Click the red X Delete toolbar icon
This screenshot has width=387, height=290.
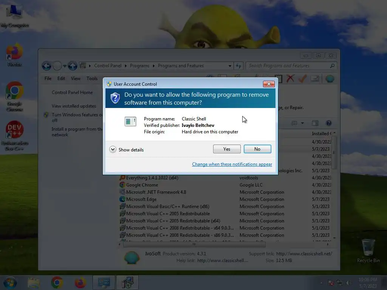[x=290, y=79]
